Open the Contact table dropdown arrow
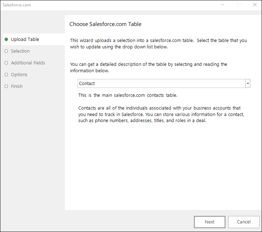This screenshot has height=232, width=262. tap(248, 84)
